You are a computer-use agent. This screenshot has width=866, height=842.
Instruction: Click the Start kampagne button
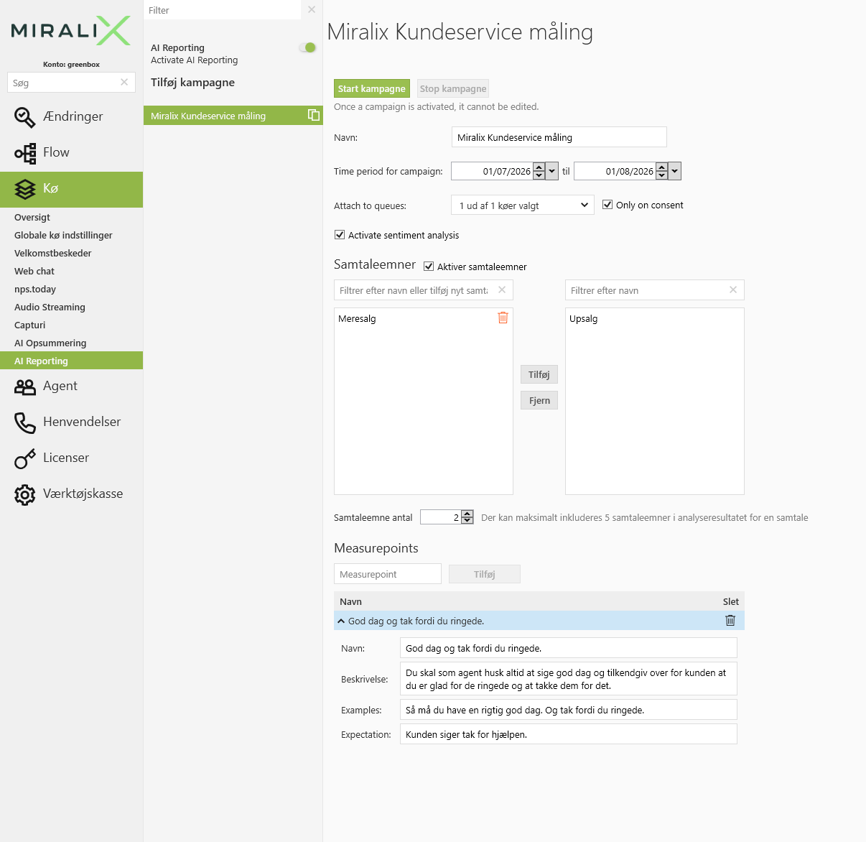click(372, 88)
